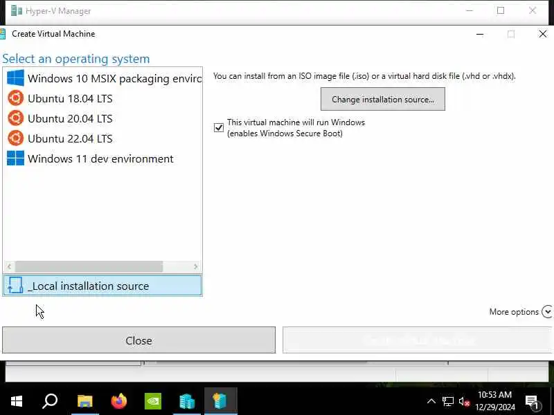This screenshot has height=415, width=554.
Task: Pick Ubuntu 20.04 LTS operating system
Action: 102,118
